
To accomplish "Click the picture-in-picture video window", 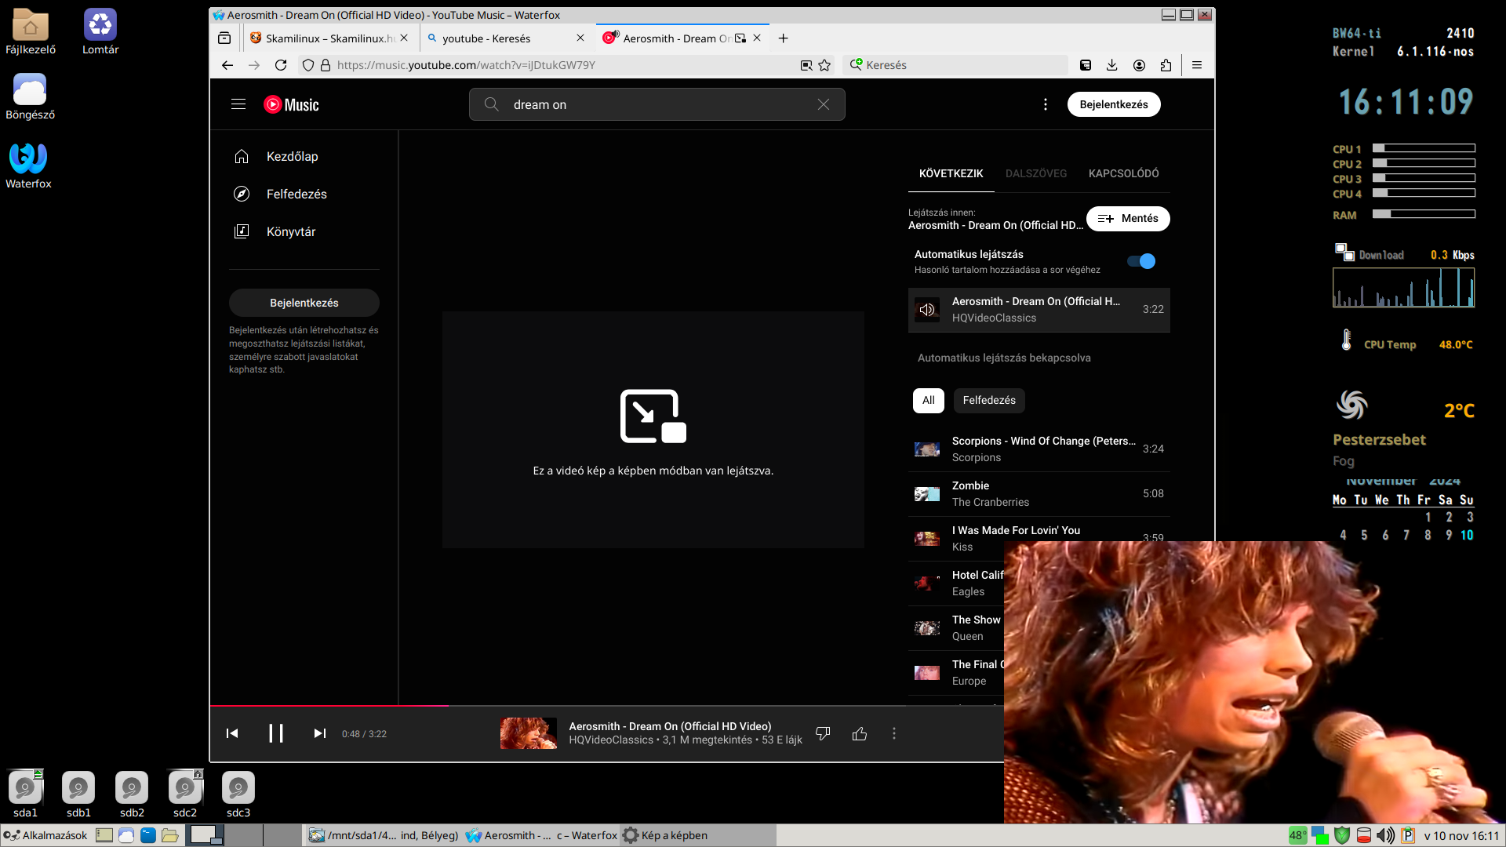I will click(x=1254, y=682).
